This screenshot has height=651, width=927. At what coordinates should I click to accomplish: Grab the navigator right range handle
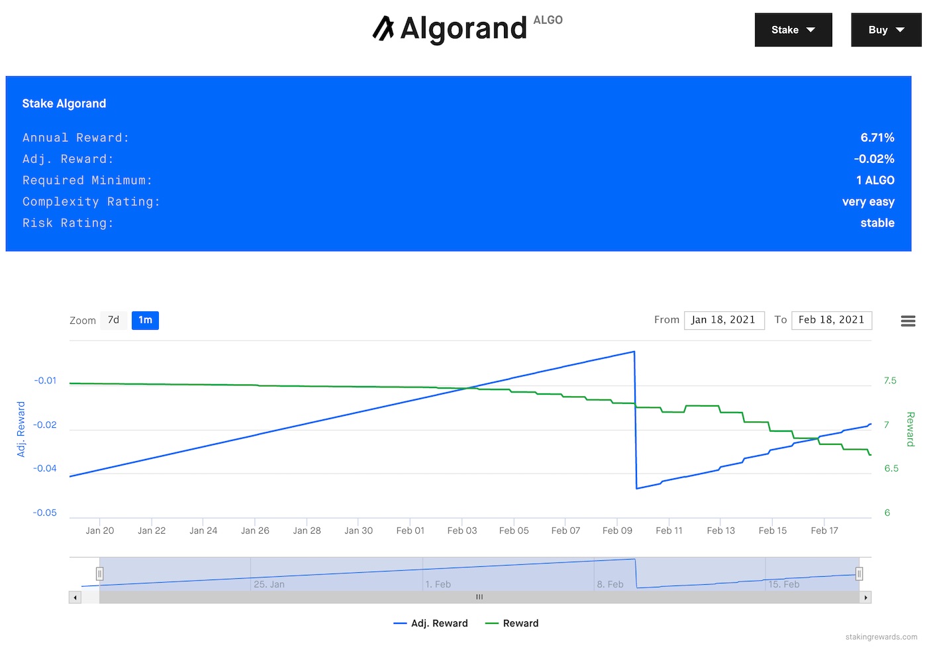click(859, 574)
